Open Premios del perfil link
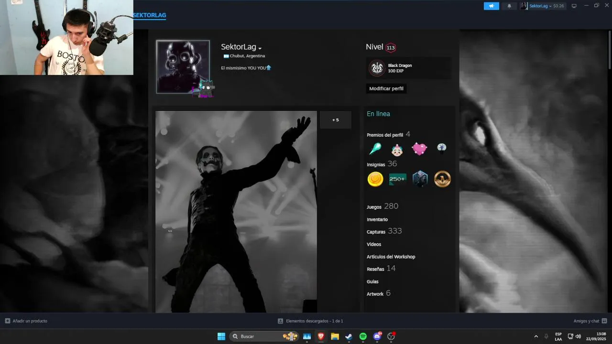 (x=385, y=135)
